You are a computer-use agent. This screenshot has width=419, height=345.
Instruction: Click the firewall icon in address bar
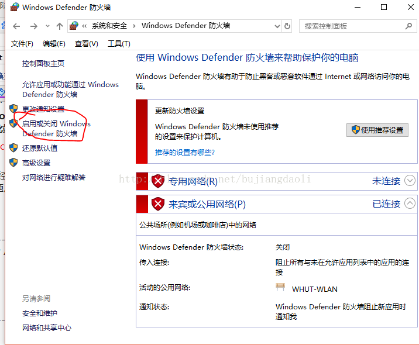click(x=74, y=26)
